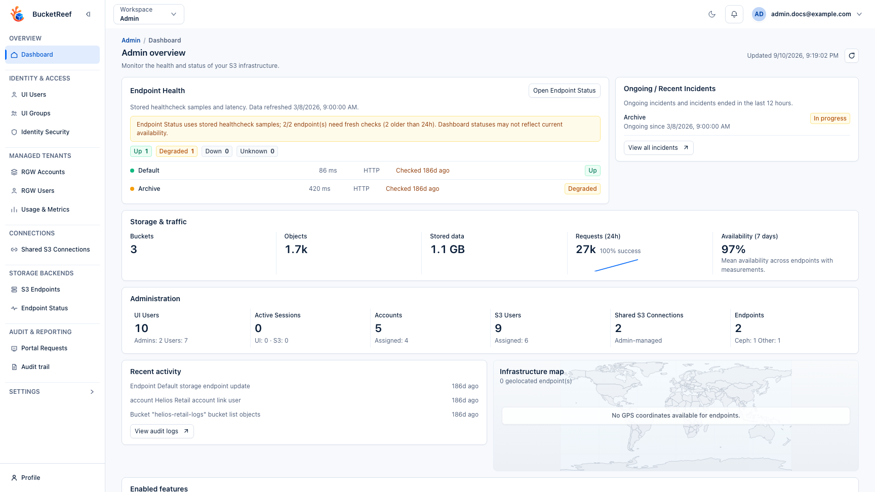Click the Degraded badge on Archive row
Screen dimensions: 875x492
point(582,189)
